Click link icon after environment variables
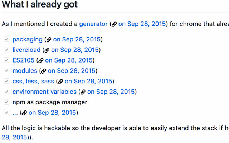The width and height of the screenshot is (229, 143). [x=83, y=92]
